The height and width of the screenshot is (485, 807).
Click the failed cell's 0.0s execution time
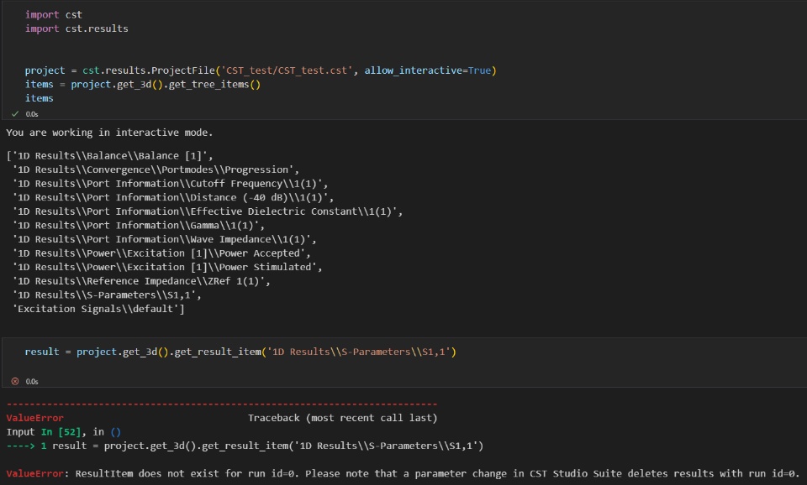32,381
